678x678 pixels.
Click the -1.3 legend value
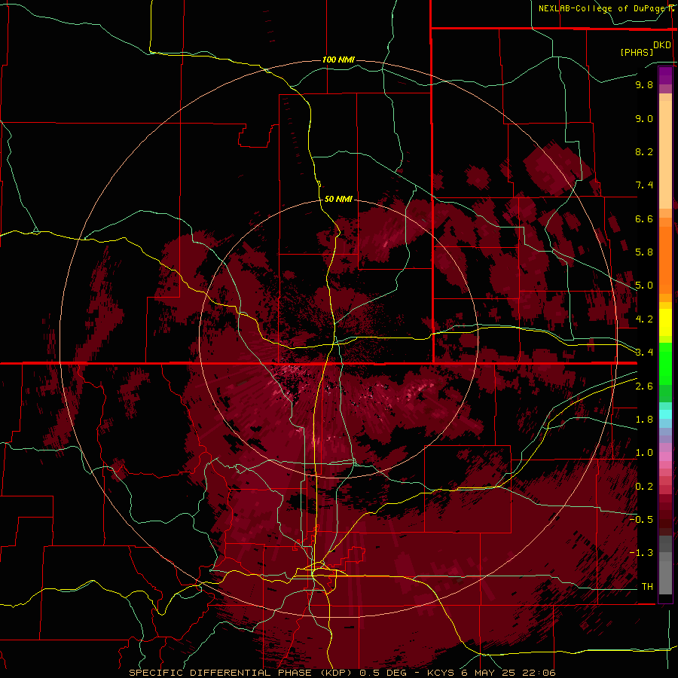641,553
